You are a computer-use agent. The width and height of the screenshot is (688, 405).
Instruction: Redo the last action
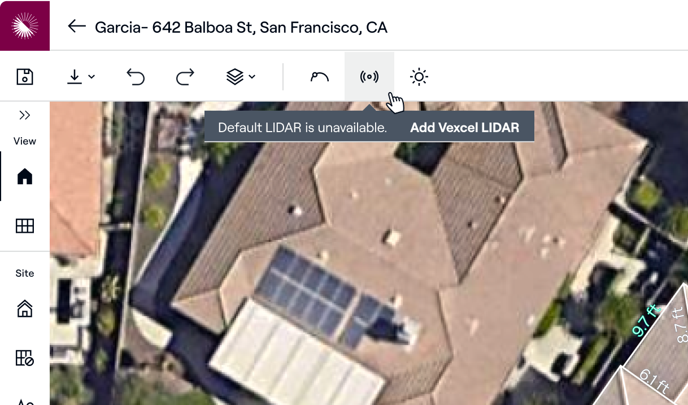coord(185,77)
